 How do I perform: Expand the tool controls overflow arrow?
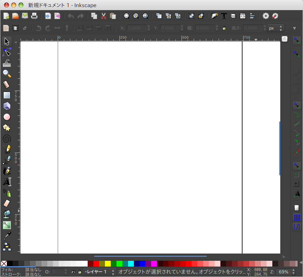[294, 28]
